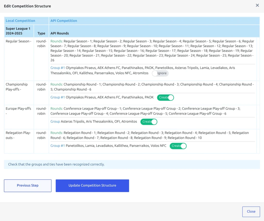Viewport: 264px width, 221px height.
Task: Click Group label before Asteras Tripolis
Action: [x=55, y=122]
